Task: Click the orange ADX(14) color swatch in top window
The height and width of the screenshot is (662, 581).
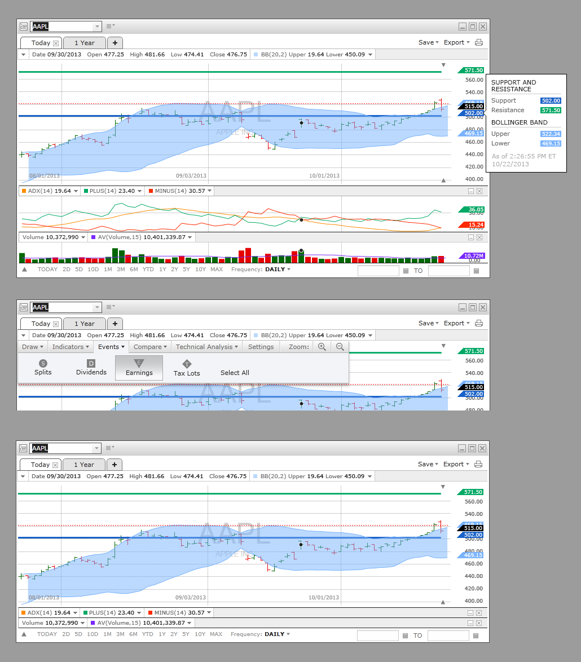Action: [x=24, y=191]
